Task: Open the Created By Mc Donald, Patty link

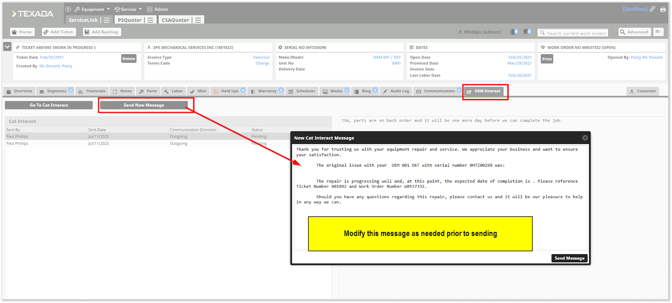Action: click(56, 66)
